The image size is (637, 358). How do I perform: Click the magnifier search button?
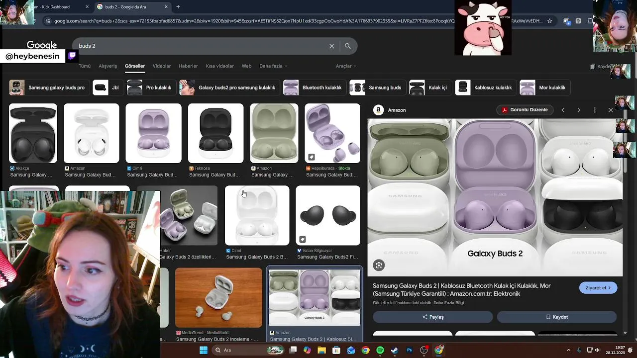(348, 46)
